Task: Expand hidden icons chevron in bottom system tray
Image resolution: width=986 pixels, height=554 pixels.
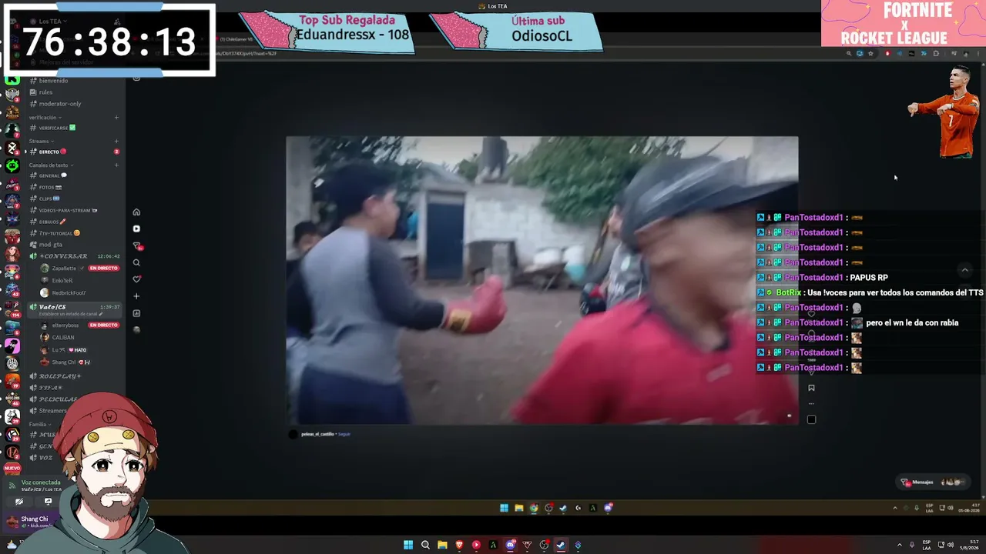Action: 900,545
